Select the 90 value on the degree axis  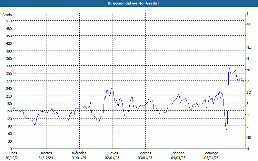point(10,126)
